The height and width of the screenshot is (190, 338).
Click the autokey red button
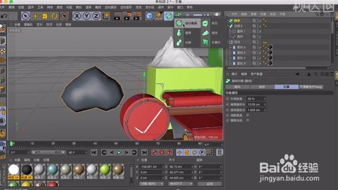point(162,153)
